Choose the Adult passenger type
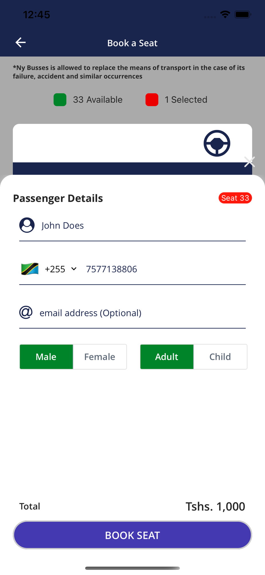This screenshot has height=575, width=265. coord(167,357)
